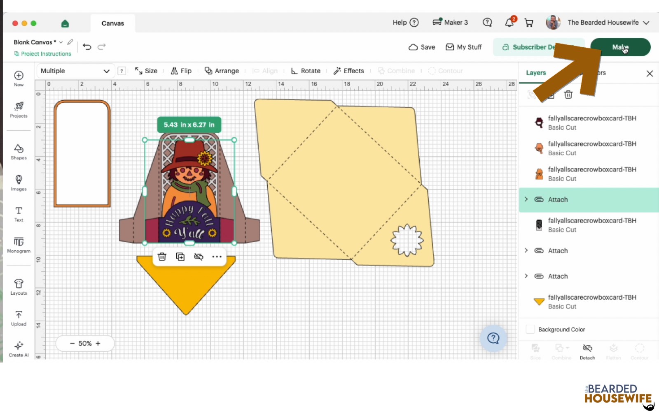
Task: Open the Flip options
Action: (x=181, y=71)
